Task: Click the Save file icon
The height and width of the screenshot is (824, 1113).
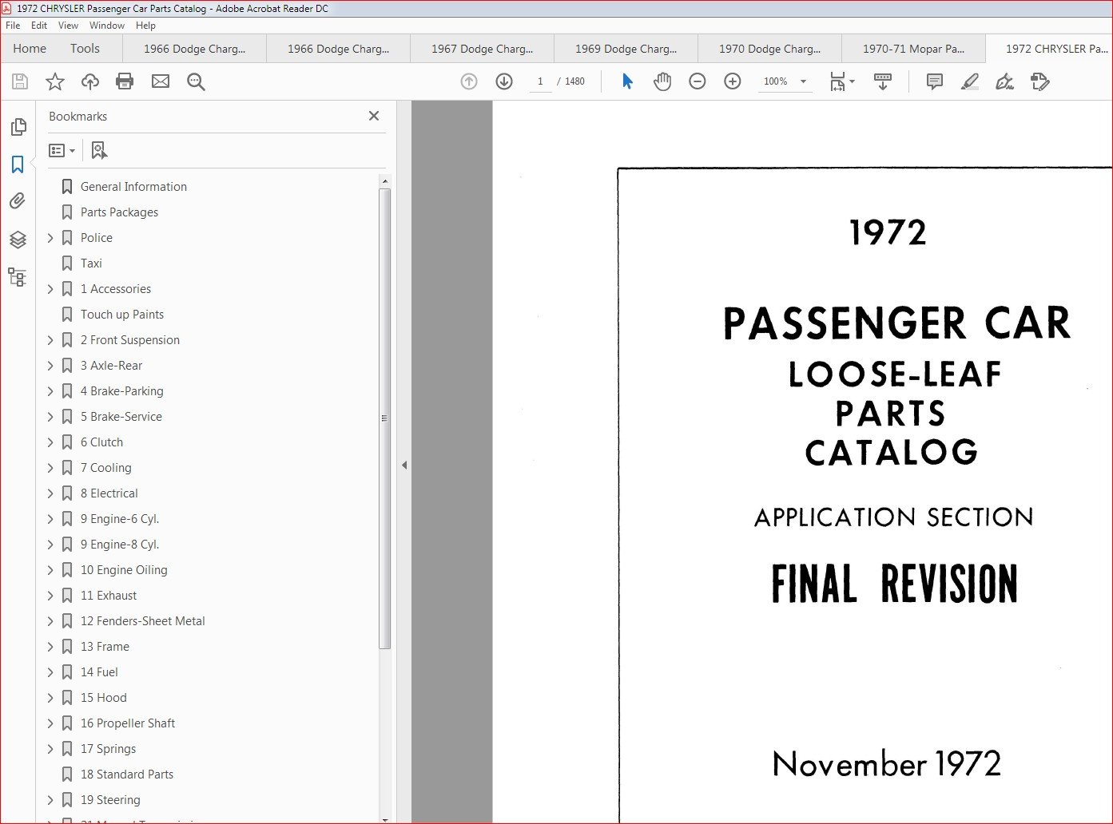Action: pos(20,81)
